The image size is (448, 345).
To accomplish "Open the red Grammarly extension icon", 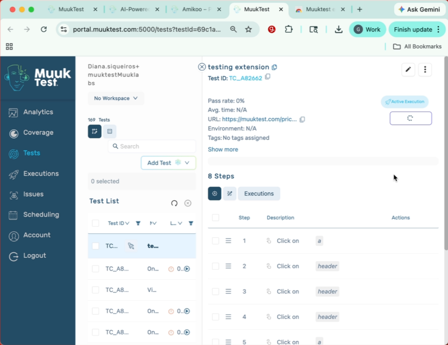I will click(x=272, y=29).
